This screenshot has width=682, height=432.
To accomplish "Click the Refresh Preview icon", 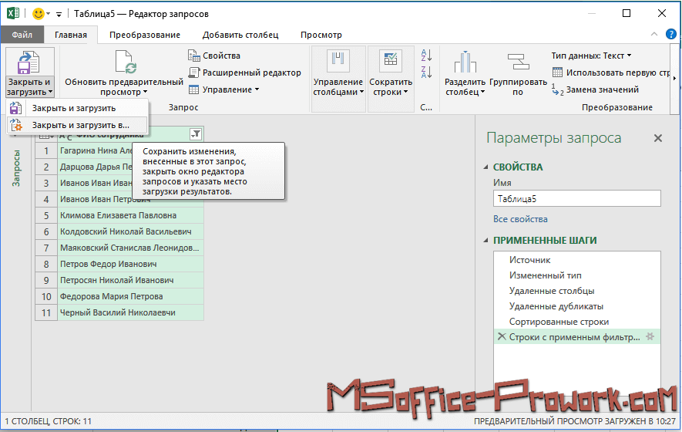I will (x=124, y=63).
